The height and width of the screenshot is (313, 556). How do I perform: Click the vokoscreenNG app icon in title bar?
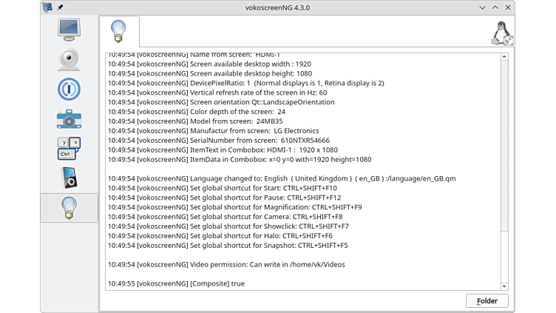48,7
